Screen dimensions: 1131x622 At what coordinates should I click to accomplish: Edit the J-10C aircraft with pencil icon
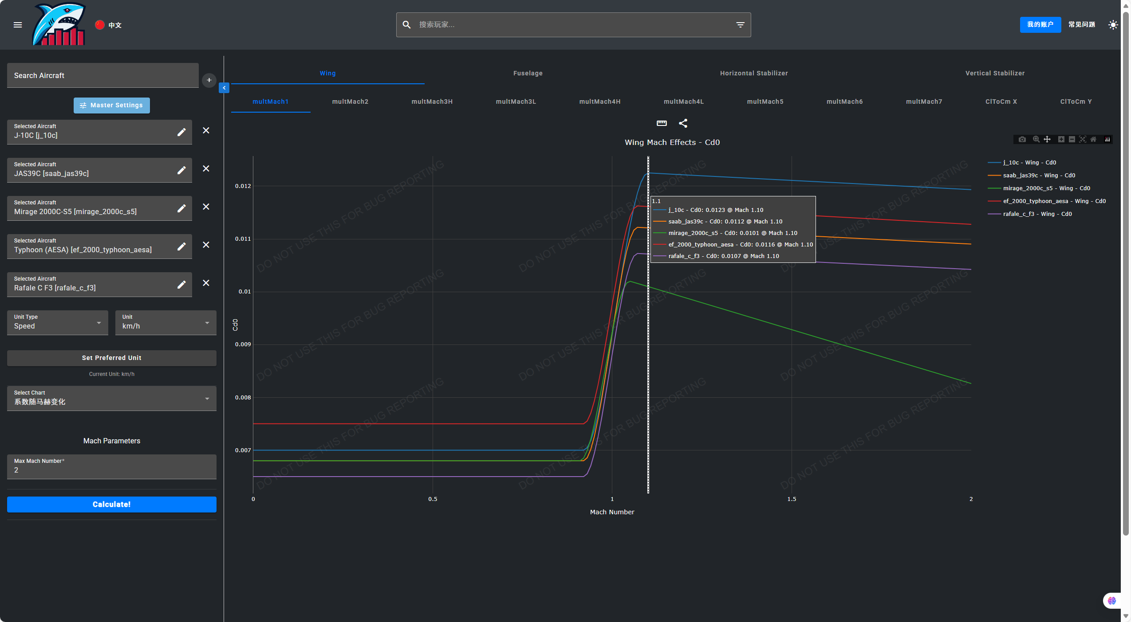181,132
